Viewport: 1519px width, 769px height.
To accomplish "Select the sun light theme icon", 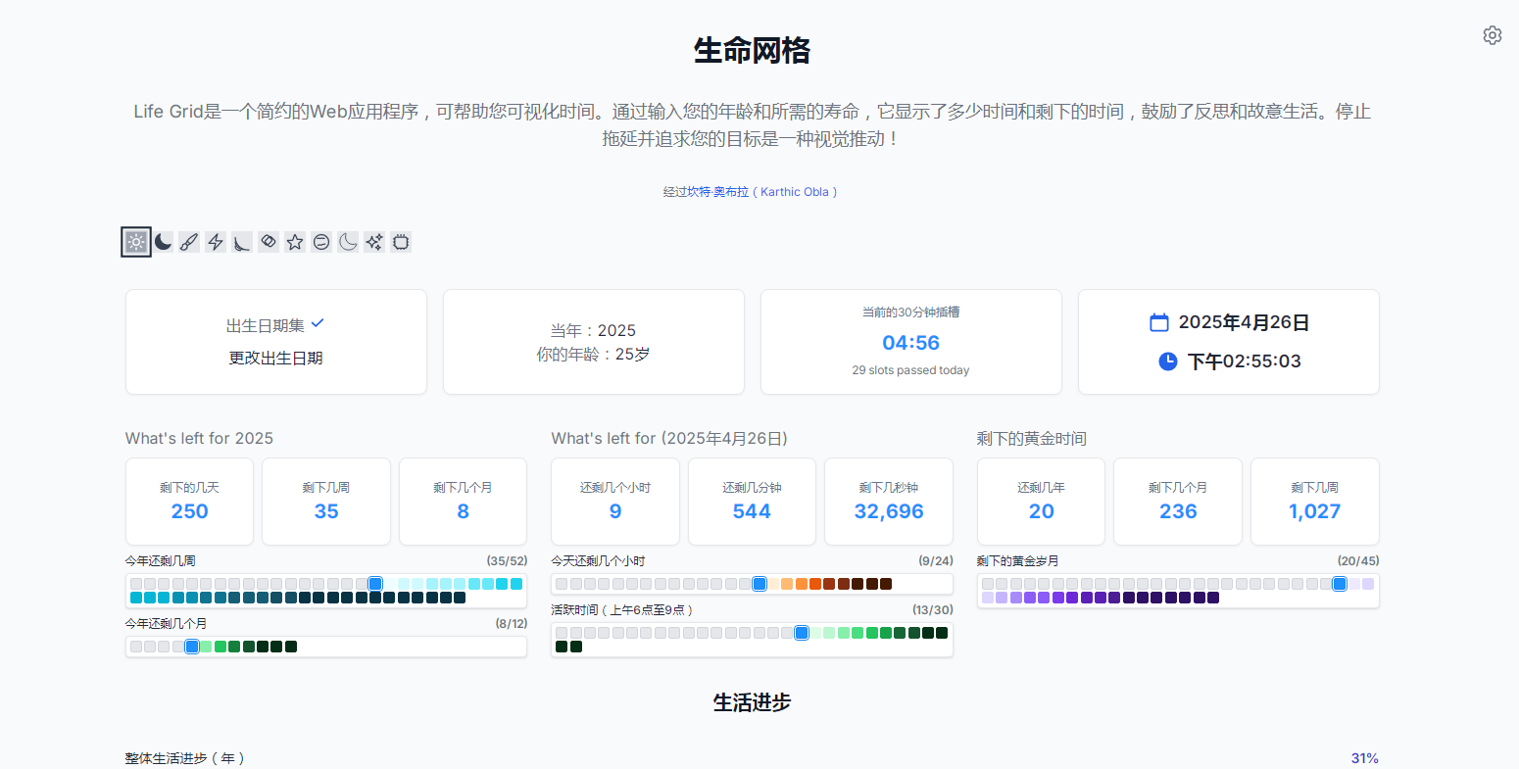I will tap(136, 242).
